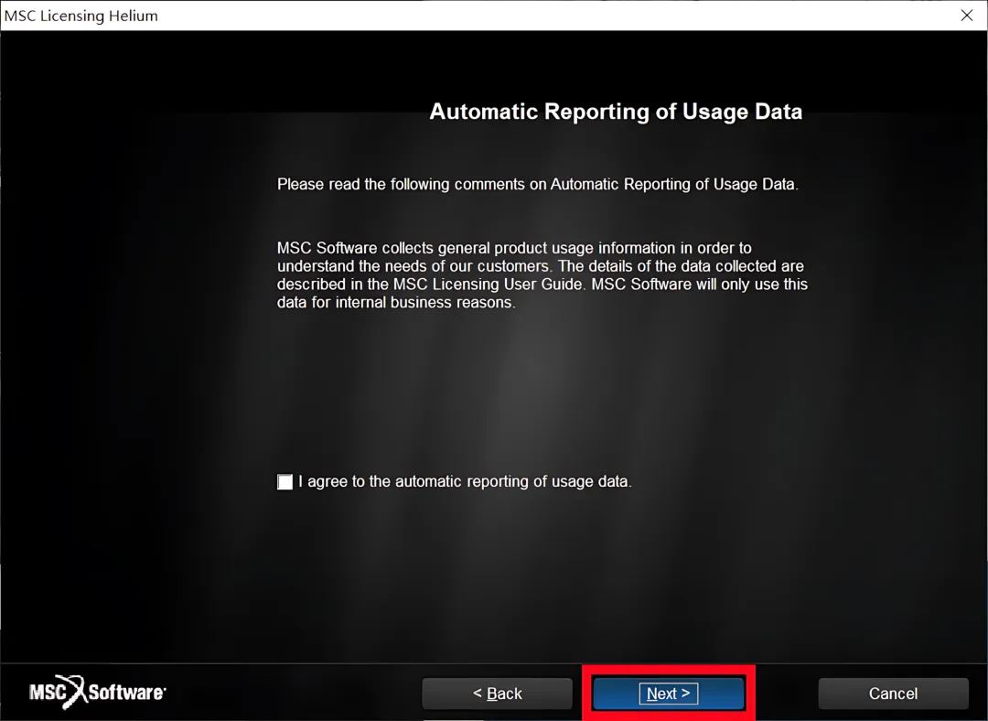The image size is (988, 721).
Task: Click the MSC Software logo
Action: pyautogui.click(x=98, y=692)
